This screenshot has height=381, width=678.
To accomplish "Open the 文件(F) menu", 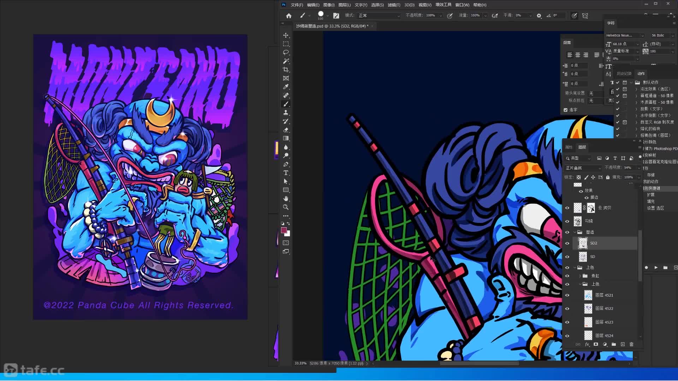I will (x=297, y=5).
